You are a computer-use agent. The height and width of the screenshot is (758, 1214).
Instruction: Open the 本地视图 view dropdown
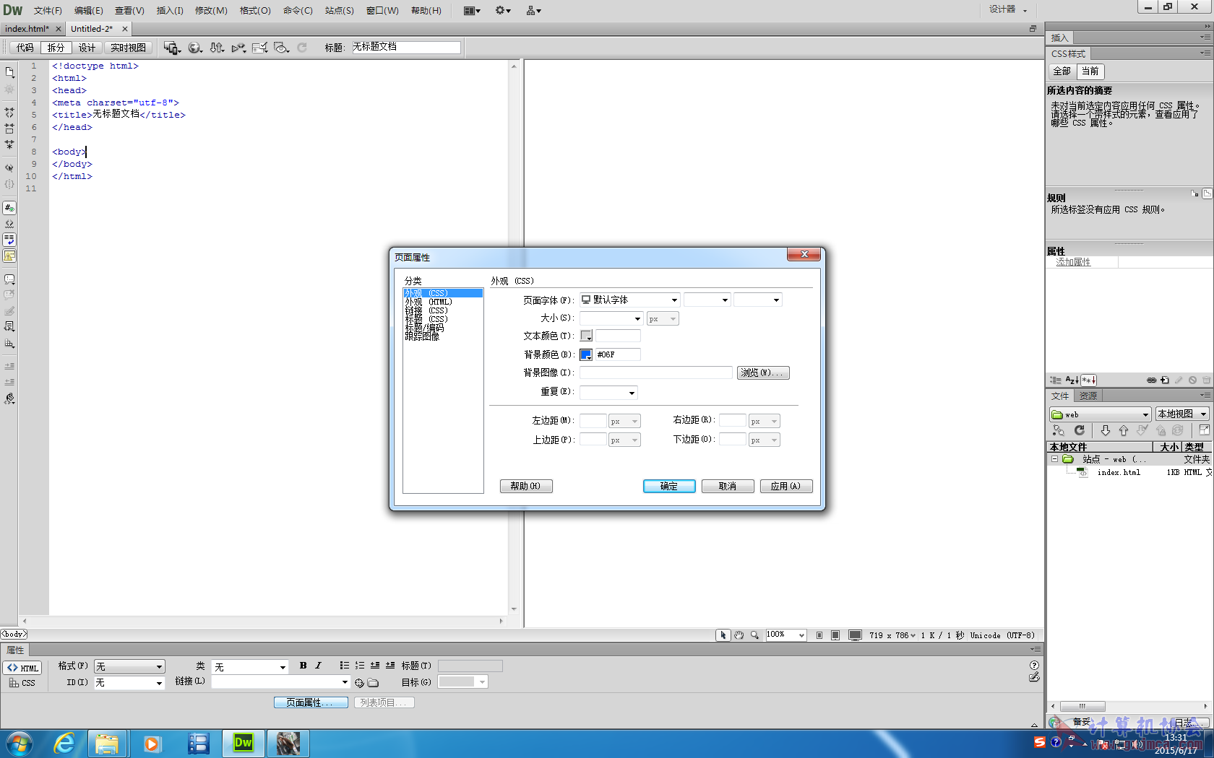(x=1182, y=414)
